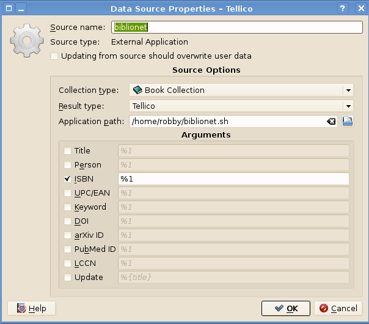Open Help for this dialog
This screenshot has height=324, width=369.
pos(32,308)
